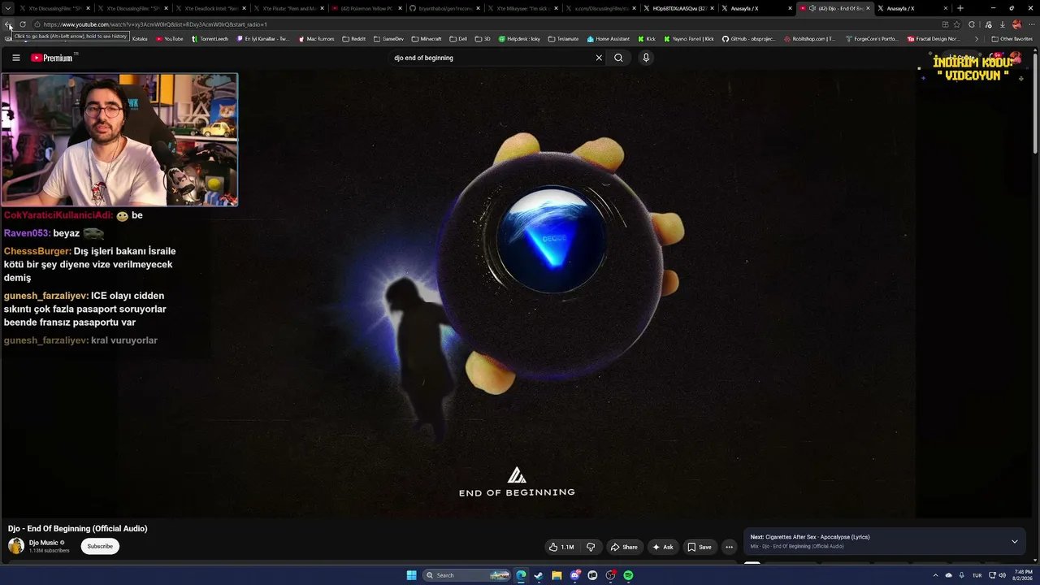
Task: Open the Kotaku bookmark
Action: coord(140,39)
